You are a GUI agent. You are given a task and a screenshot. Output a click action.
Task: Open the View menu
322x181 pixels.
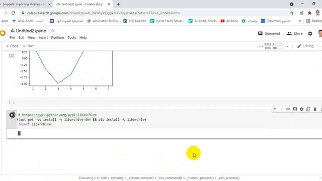click(31, 38)
